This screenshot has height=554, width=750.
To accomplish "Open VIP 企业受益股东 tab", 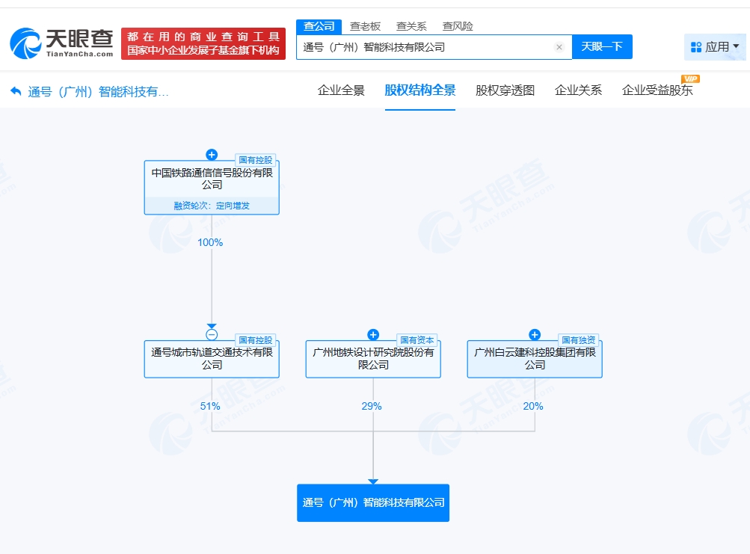I will 657,90.
